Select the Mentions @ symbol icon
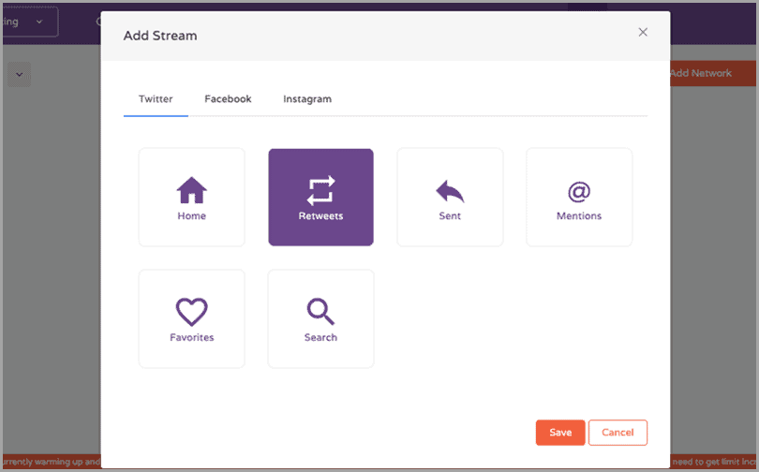 tap(579, 191)
